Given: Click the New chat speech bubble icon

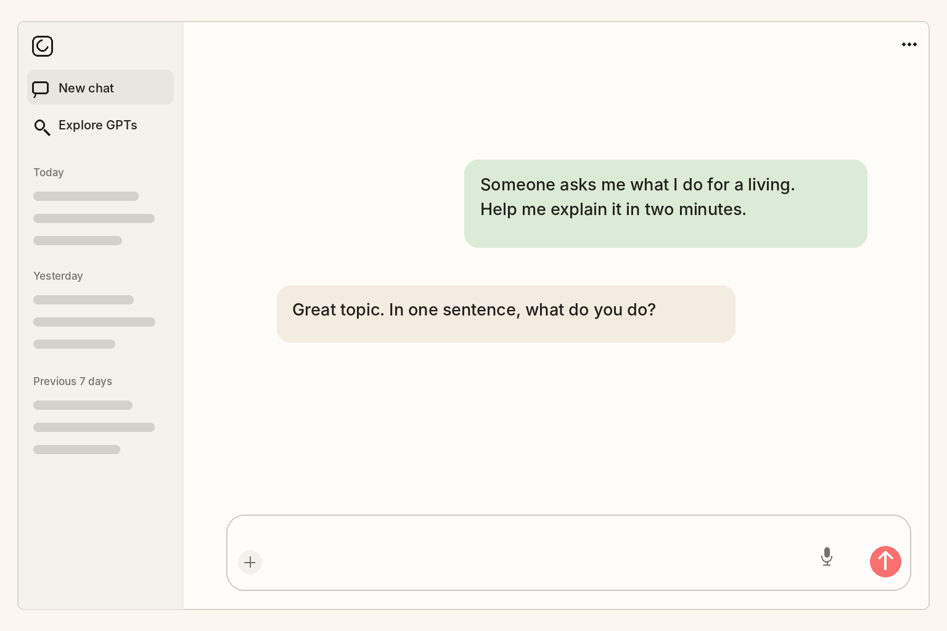Looking at the screenshot, I should 41,89.
